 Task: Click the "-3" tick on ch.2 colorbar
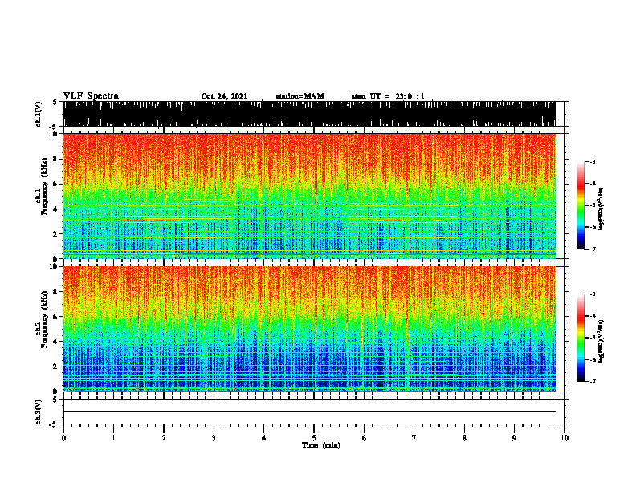coord(593,294)
